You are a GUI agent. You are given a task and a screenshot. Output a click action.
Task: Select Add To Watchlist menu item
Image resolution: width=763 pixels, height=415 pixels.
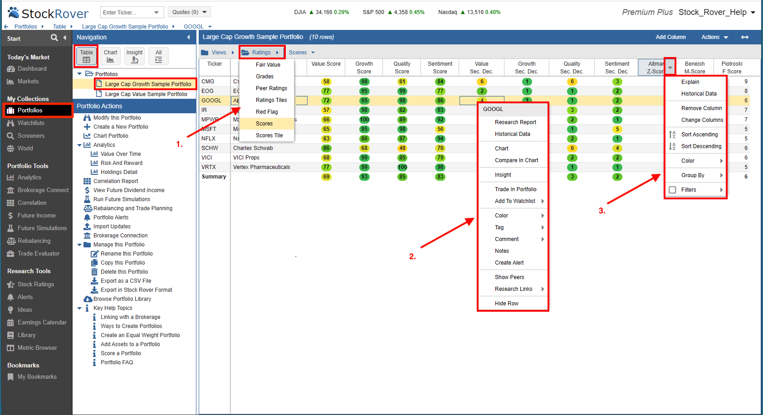coord(513,201)
